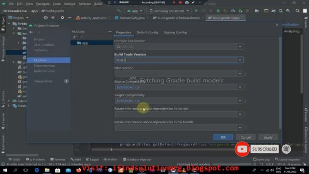Open the Device Manager icon in toolbar

[281, 11]
